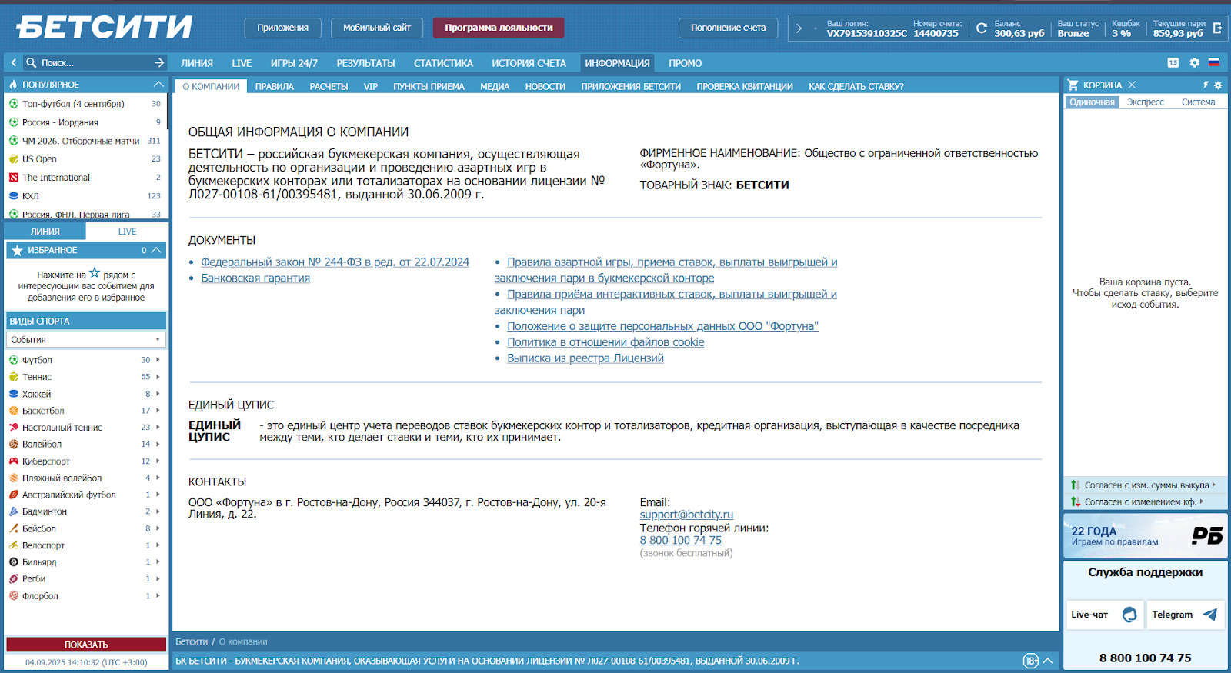
Task: Open the ПУНКТЫ ПРИЕМА tab
Action: (429, 87)
